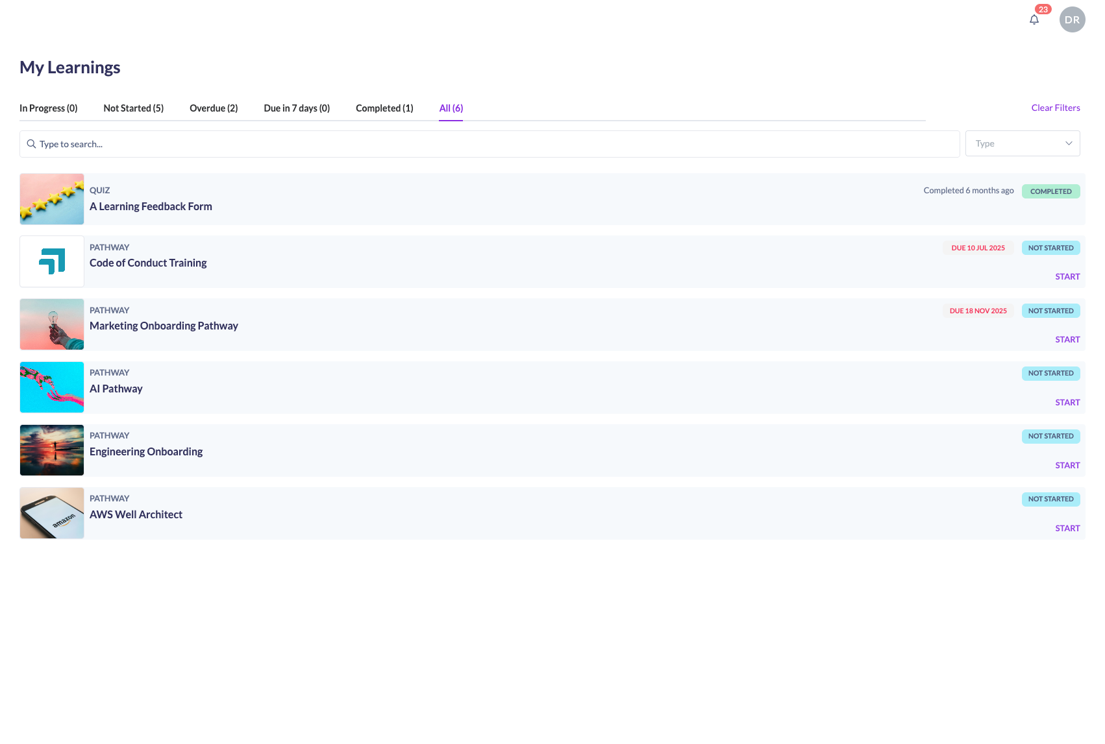Click the Clear Filters link
This screenshot has height=744, width=1105.
[x=1055, y=108]
